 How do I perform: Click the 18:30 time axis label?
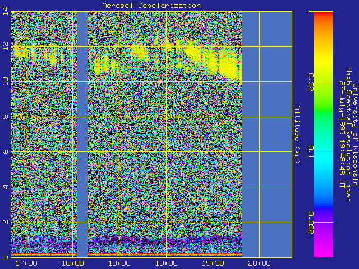click(119, 263)
